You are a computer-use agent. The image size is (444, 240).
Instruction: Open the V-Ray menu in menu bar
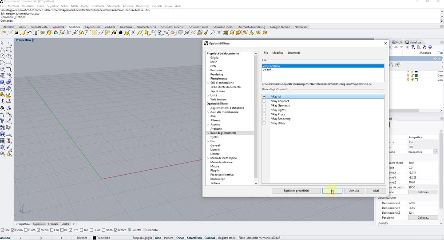(x=168, y=6)
